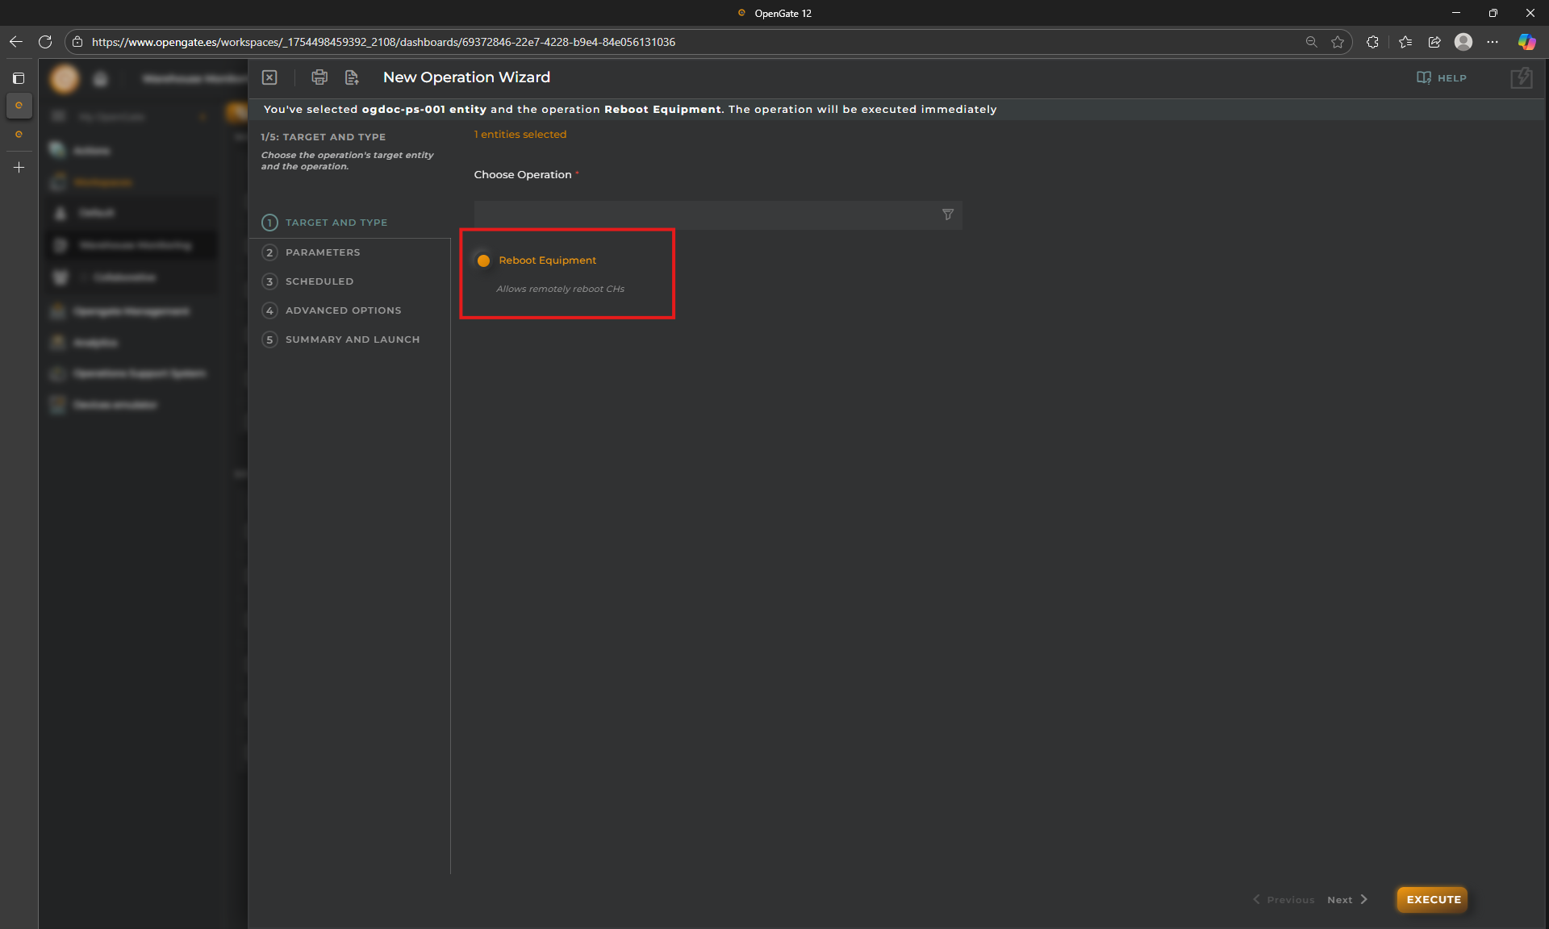Click the lightning note icon at top right
This screenshot has height=929, width=1549.
[1521, 78]
